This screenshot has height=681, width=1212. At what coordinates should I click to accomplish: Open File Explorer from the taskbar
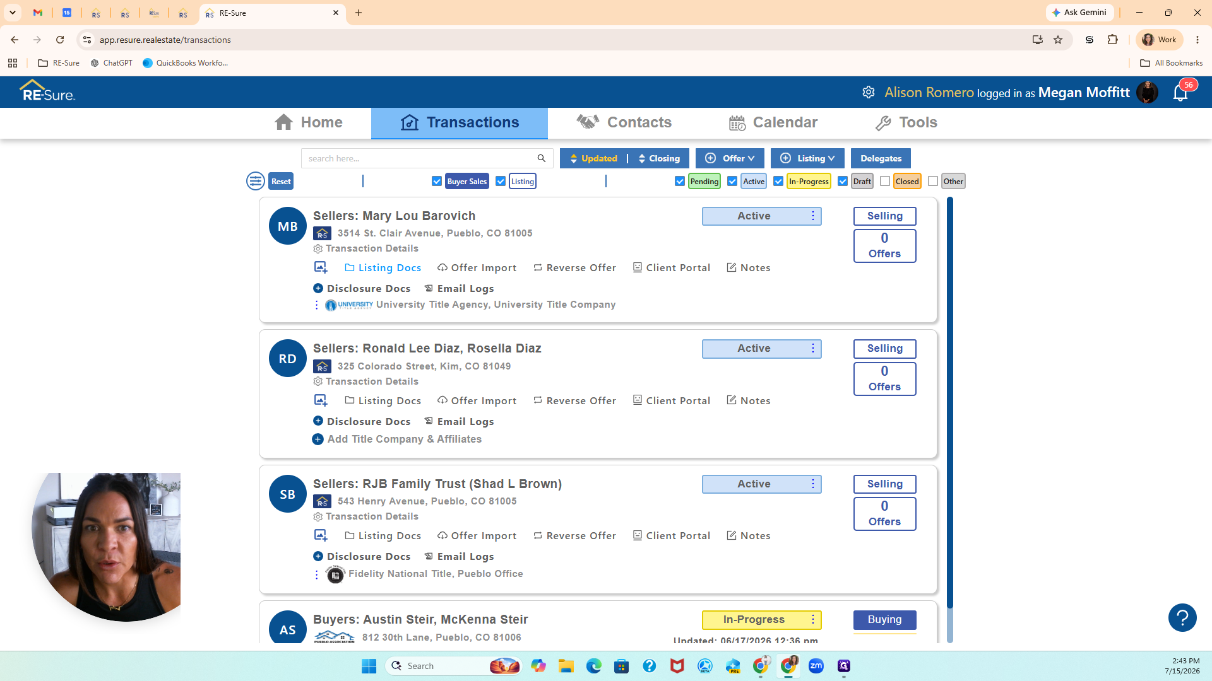click(x=566, y=666)
